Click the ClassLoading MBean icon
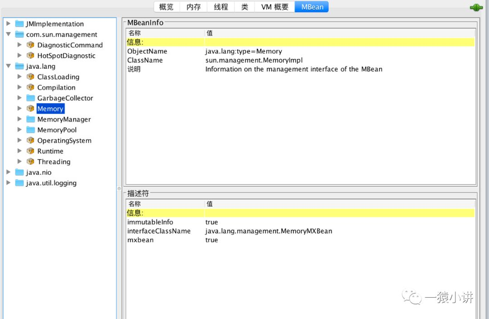This screenshot has height=319, width=489. pyautogui.click(x=30, y=76)
